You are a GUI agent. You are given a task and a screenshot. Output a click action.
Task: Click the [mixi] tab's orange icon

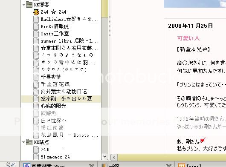pyautogui.click(x=181, y=165)
